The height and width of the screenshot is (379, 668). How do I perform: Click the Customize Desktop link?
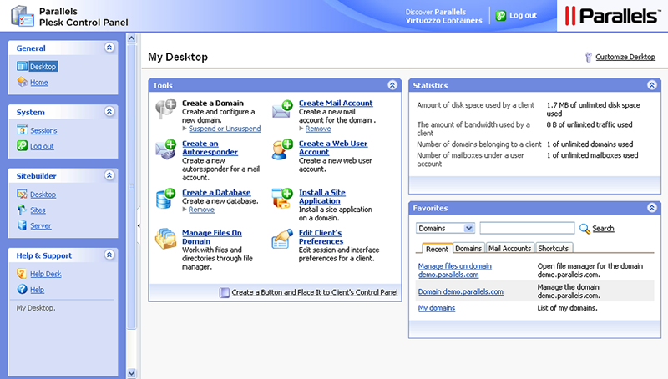pos(625,57)
